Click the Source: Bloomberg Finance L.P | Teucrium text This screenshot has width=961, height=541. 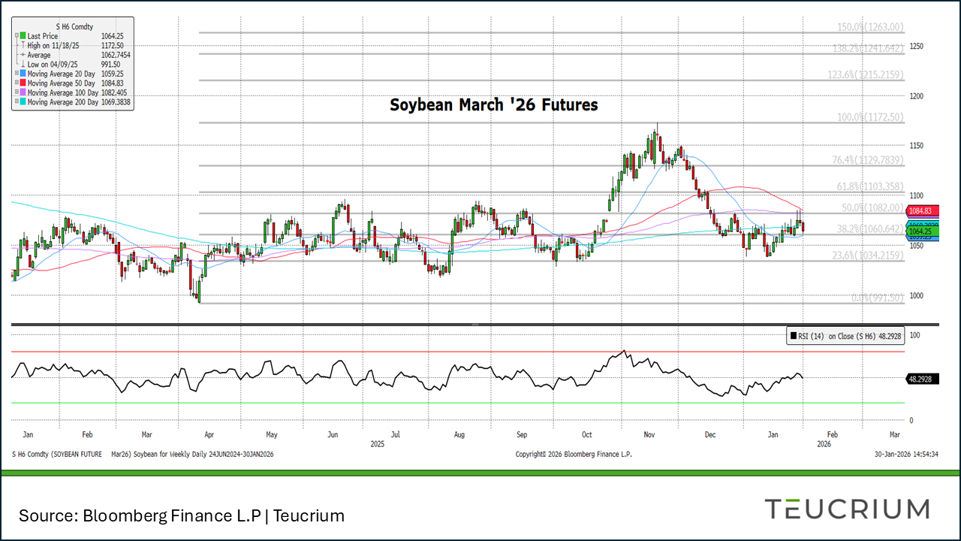coord(182,516)
